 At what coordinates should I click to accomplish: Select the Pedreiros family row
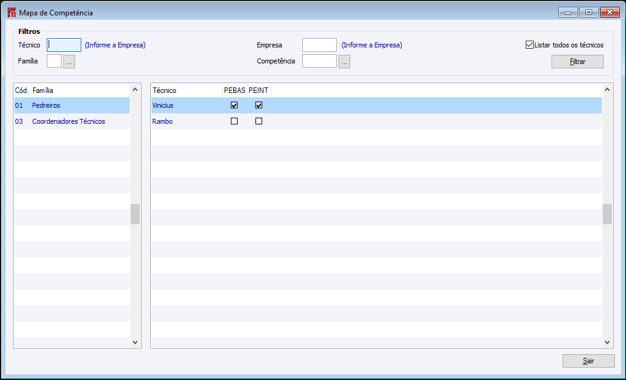pyautogui.click(x=72, y=105)
